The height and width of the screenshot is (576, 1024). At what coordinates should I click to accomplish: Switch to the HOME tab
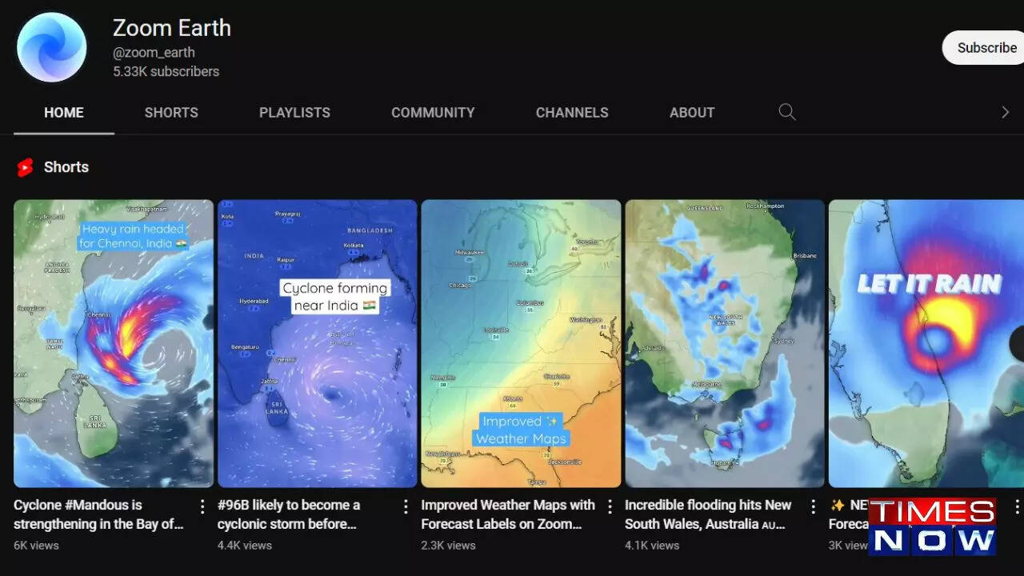(x=64, y=113)
